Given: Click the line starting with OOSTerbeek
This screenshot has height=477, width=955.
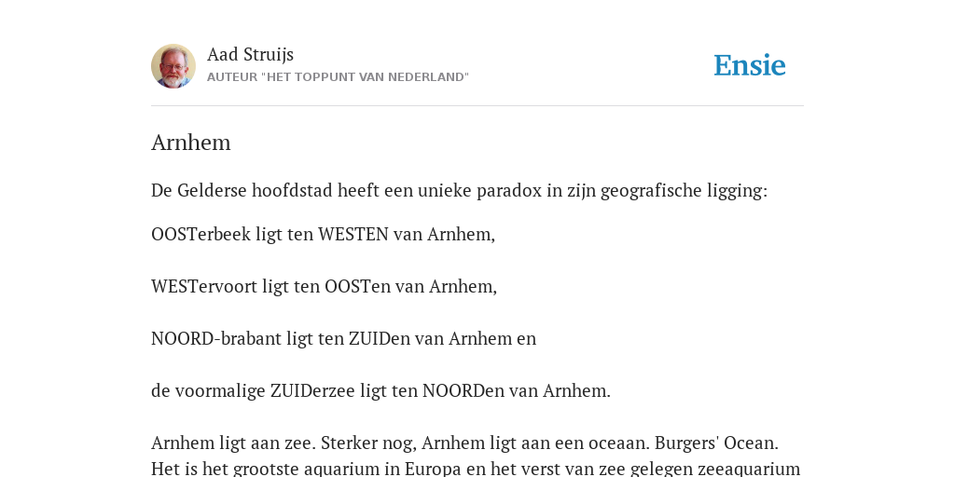Looking at the screenshot, I should coord(323,234).
